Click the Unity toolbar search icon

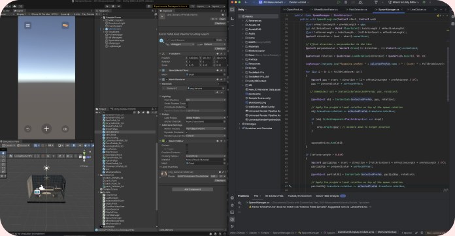(192, 6)
